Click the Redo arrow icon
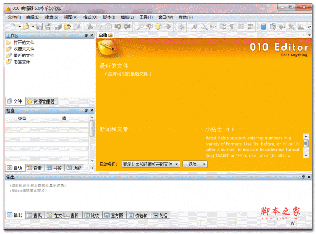Screen dimensions: 316x234 pyautogui.click(x=127, y=27)
